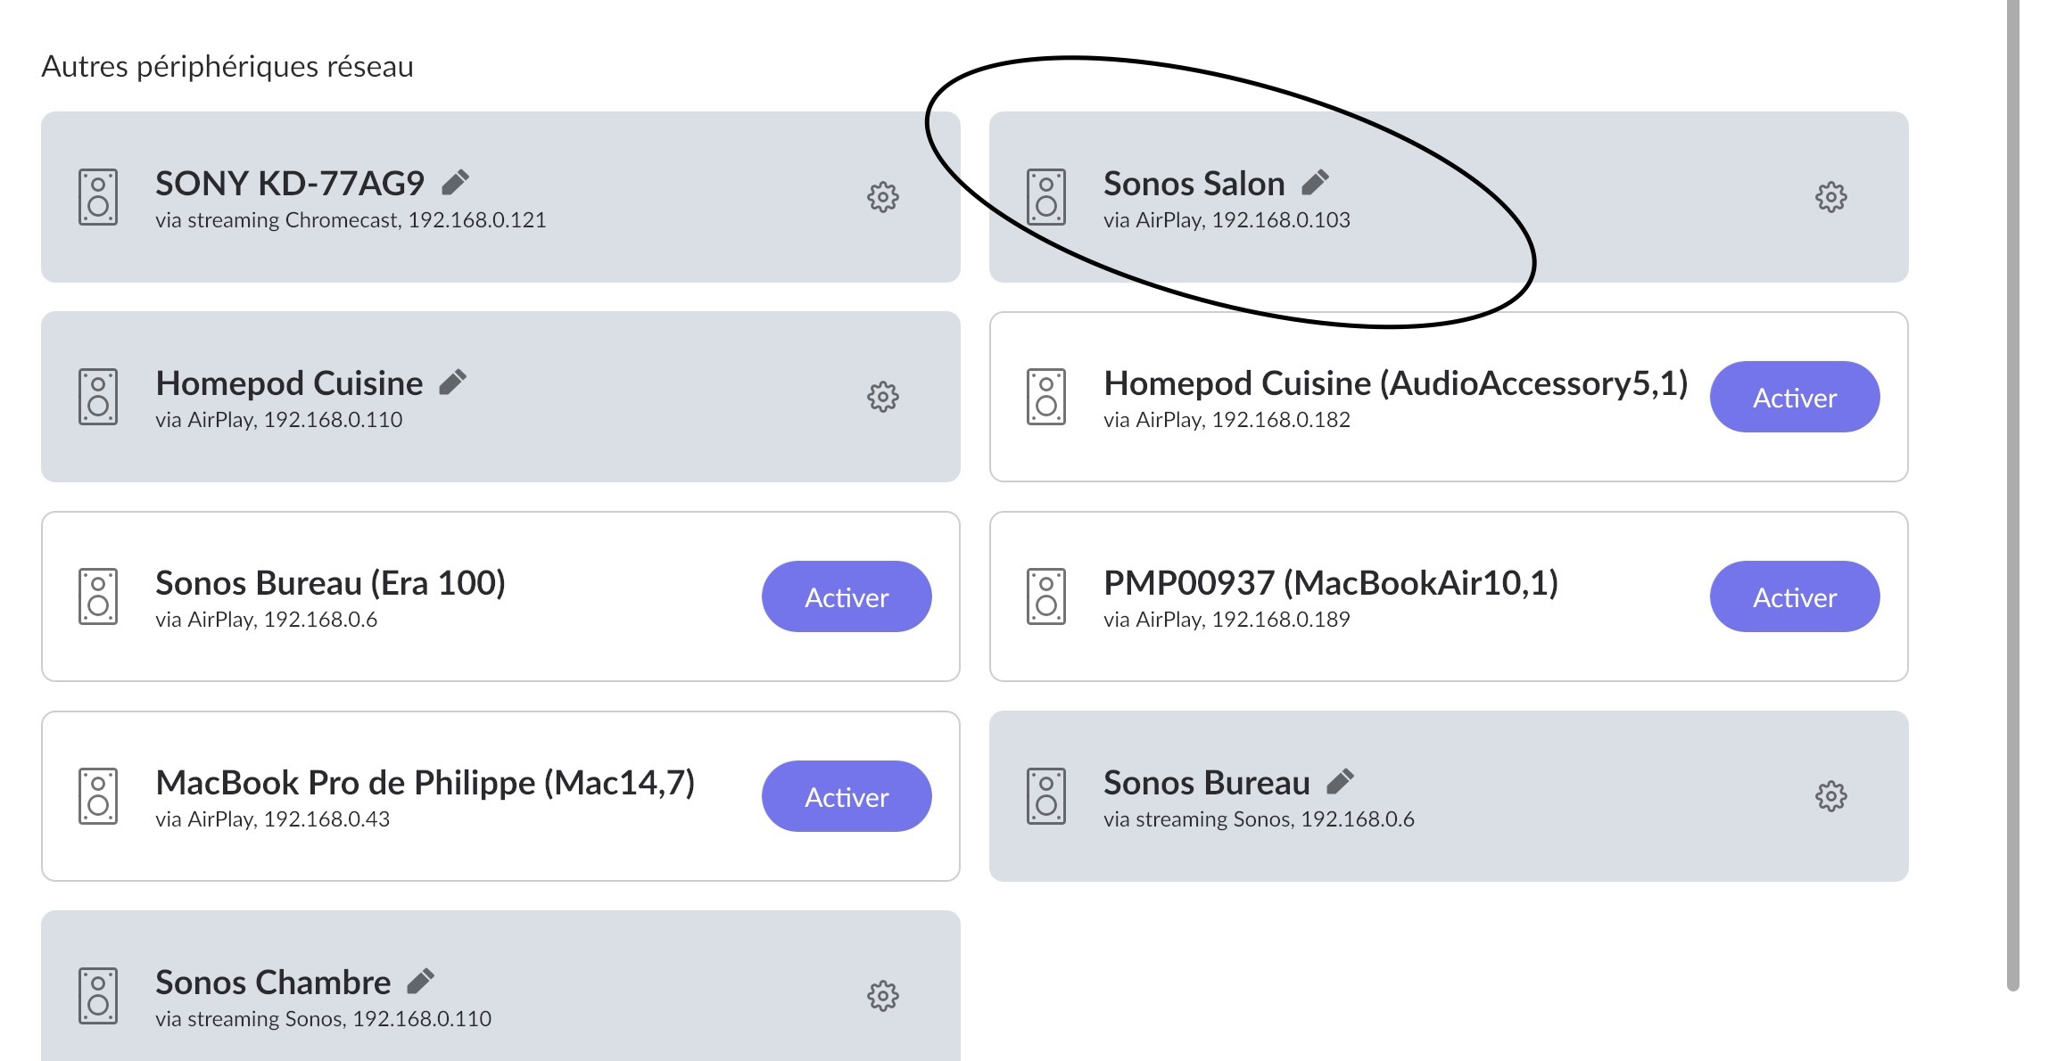Screen dimensions: 2057x1061
Task: Edit name pencil for SONY KD-77AG9
Action: pyautogui.click(x=455, y=183)
